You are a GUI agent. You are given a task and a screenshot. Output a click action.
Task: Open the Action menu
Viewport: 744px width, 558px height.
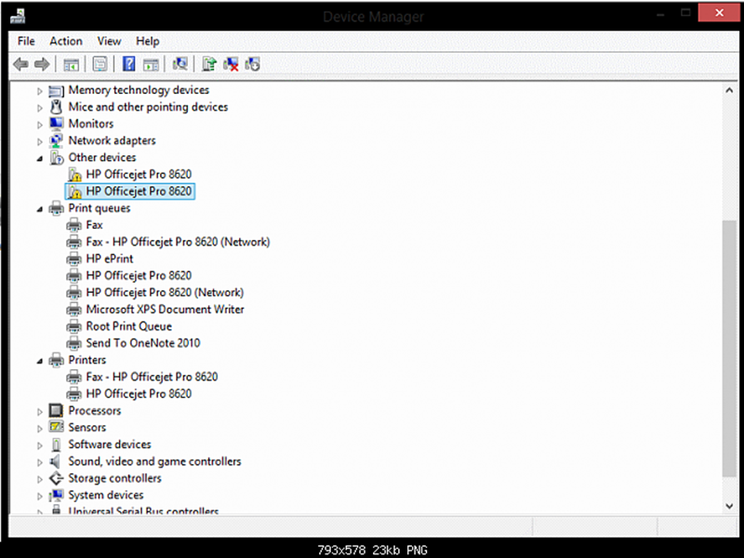click(x=66, y=41)
